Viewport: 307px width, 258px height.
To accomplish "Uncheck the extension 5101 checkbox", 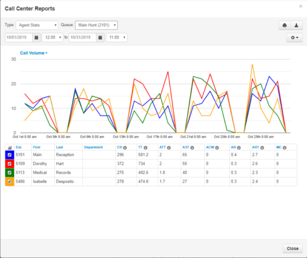I will [9, 154].
